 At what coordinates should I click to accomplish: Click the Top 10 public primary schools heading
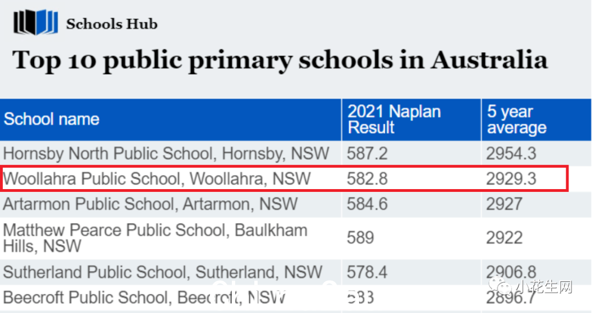(280, 61)
